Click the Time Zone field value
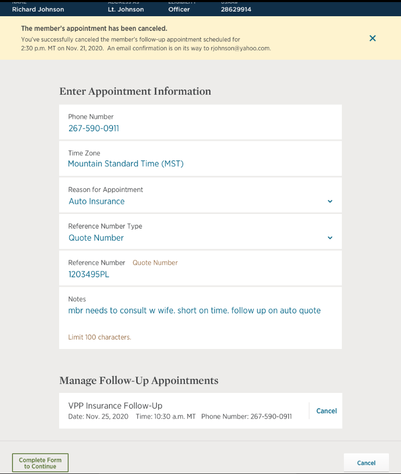The height and width of the screenshot is (474, 401). coord(126,164)
